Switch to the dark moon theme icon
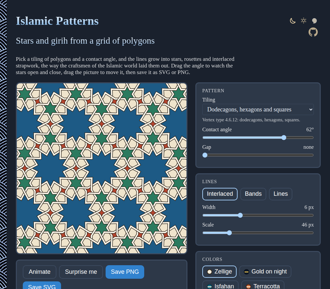 click(292, 21)
